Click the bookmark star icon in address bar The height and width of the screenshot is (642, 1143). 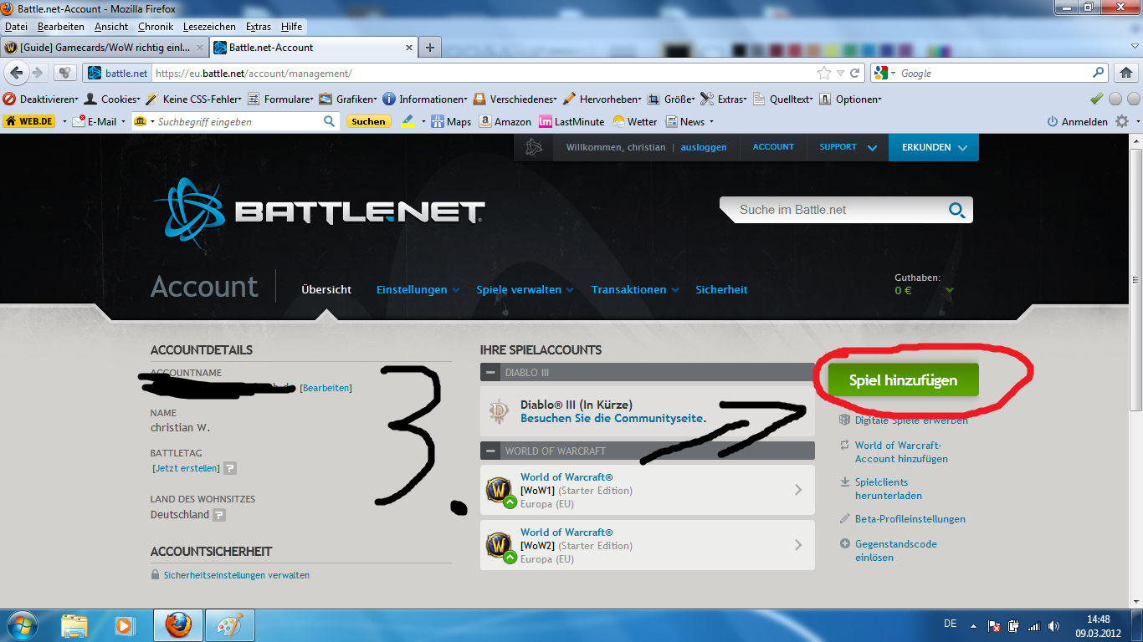824,73
